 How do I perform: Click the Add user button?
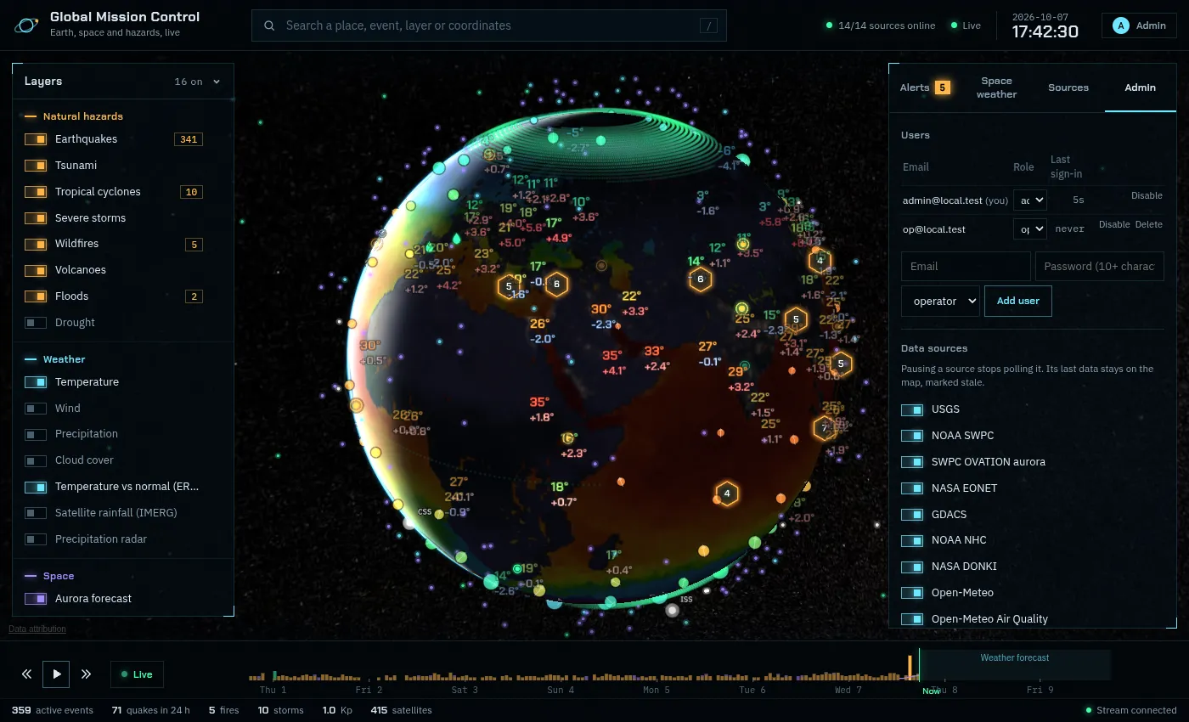point(1018,301)
